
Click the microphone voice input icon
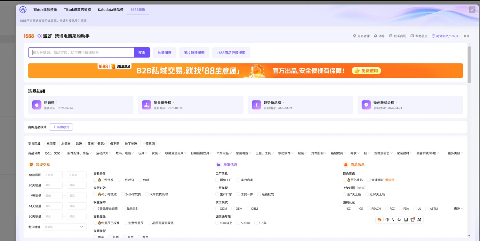point(399,220)
